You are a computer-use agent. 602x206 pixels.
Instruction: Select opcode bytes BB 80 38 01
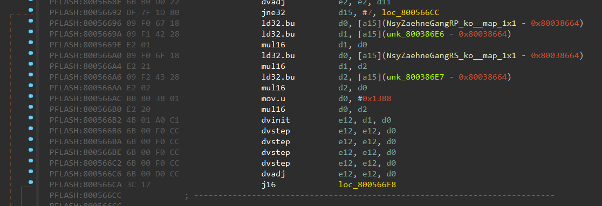tap(153, 98)
